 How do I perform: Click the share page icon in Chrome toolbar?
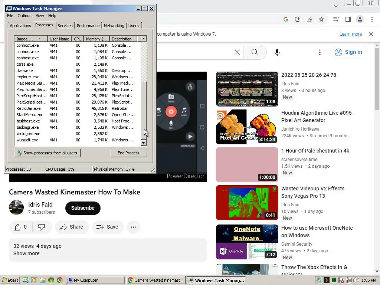309,19
